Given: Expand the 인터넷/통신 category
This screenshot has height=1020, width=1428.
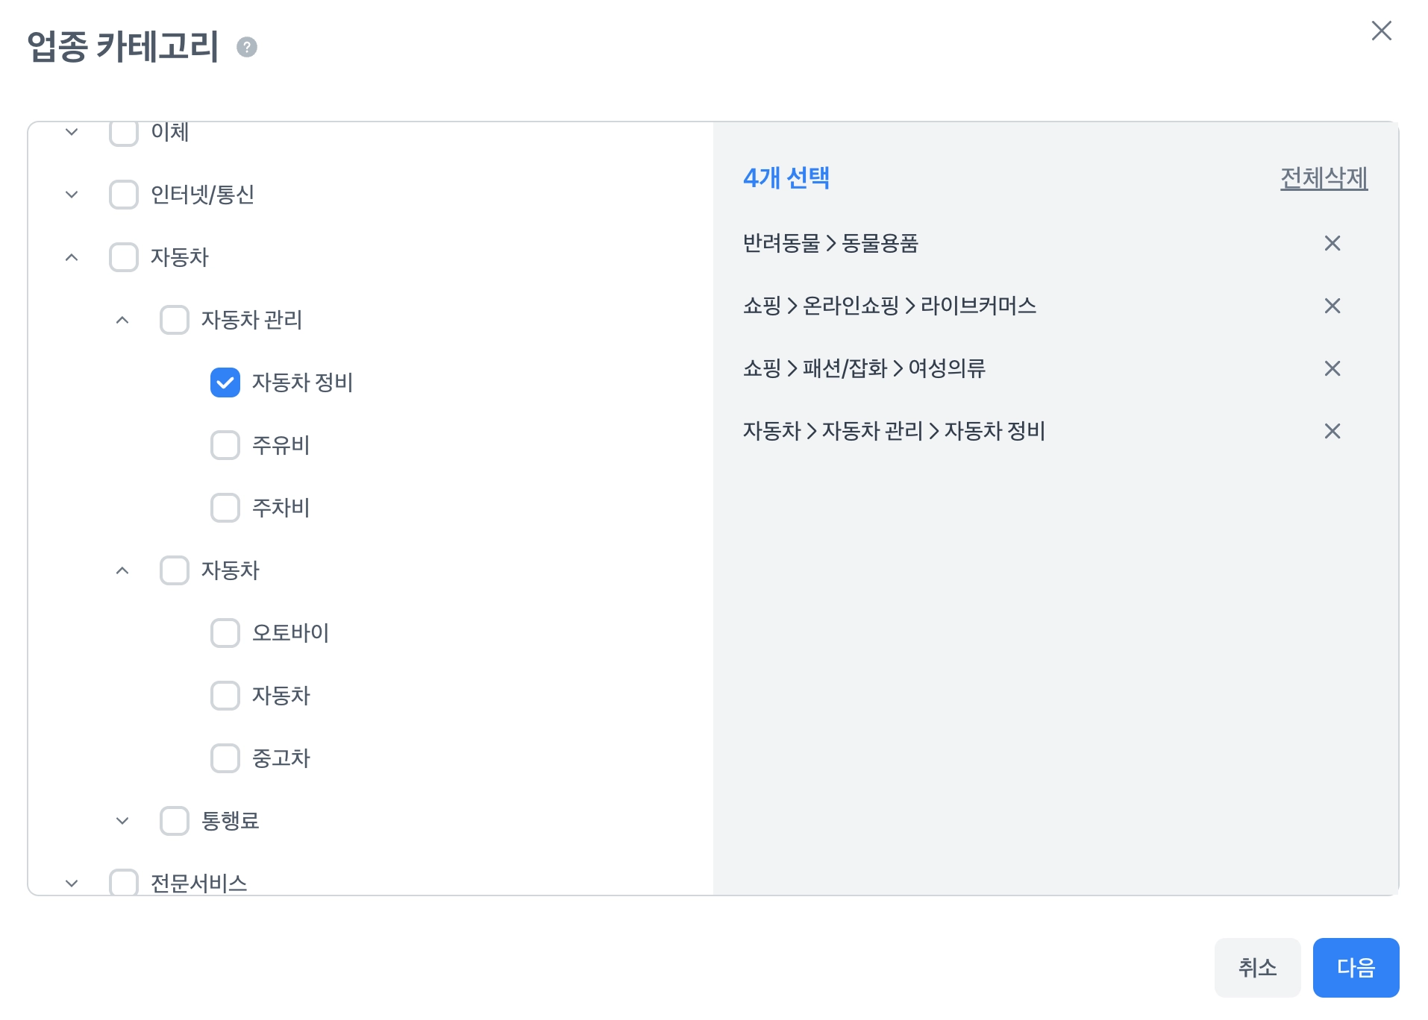Looking at the screenshot, I should (x=72, y=195).
